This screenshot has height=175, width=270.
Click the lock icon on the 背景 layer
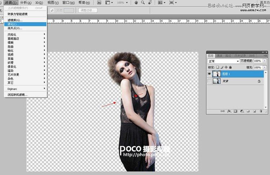(259, 81)
